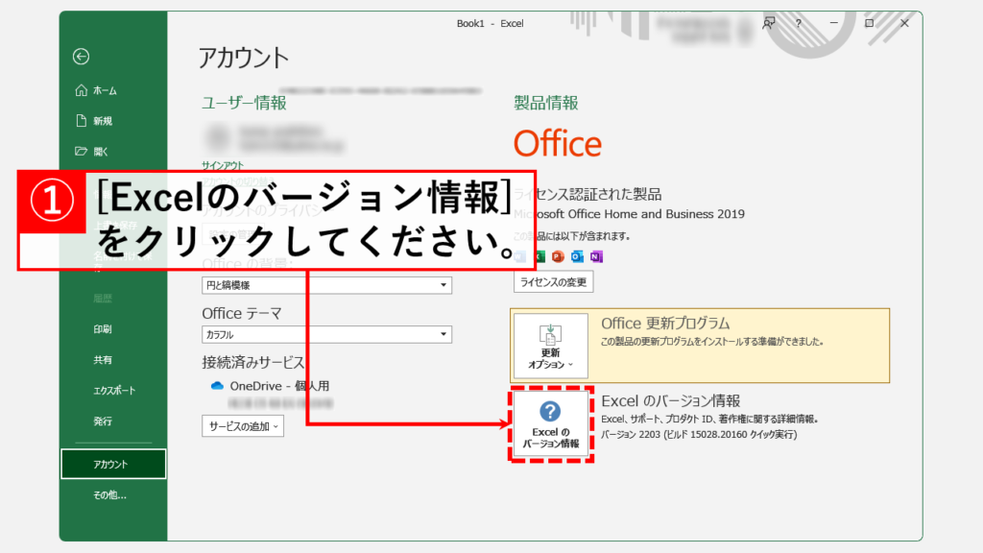This screenshot has height=553, width=983.
Task: Open the 更新オプション update menu button
Action: click(550, 346)
